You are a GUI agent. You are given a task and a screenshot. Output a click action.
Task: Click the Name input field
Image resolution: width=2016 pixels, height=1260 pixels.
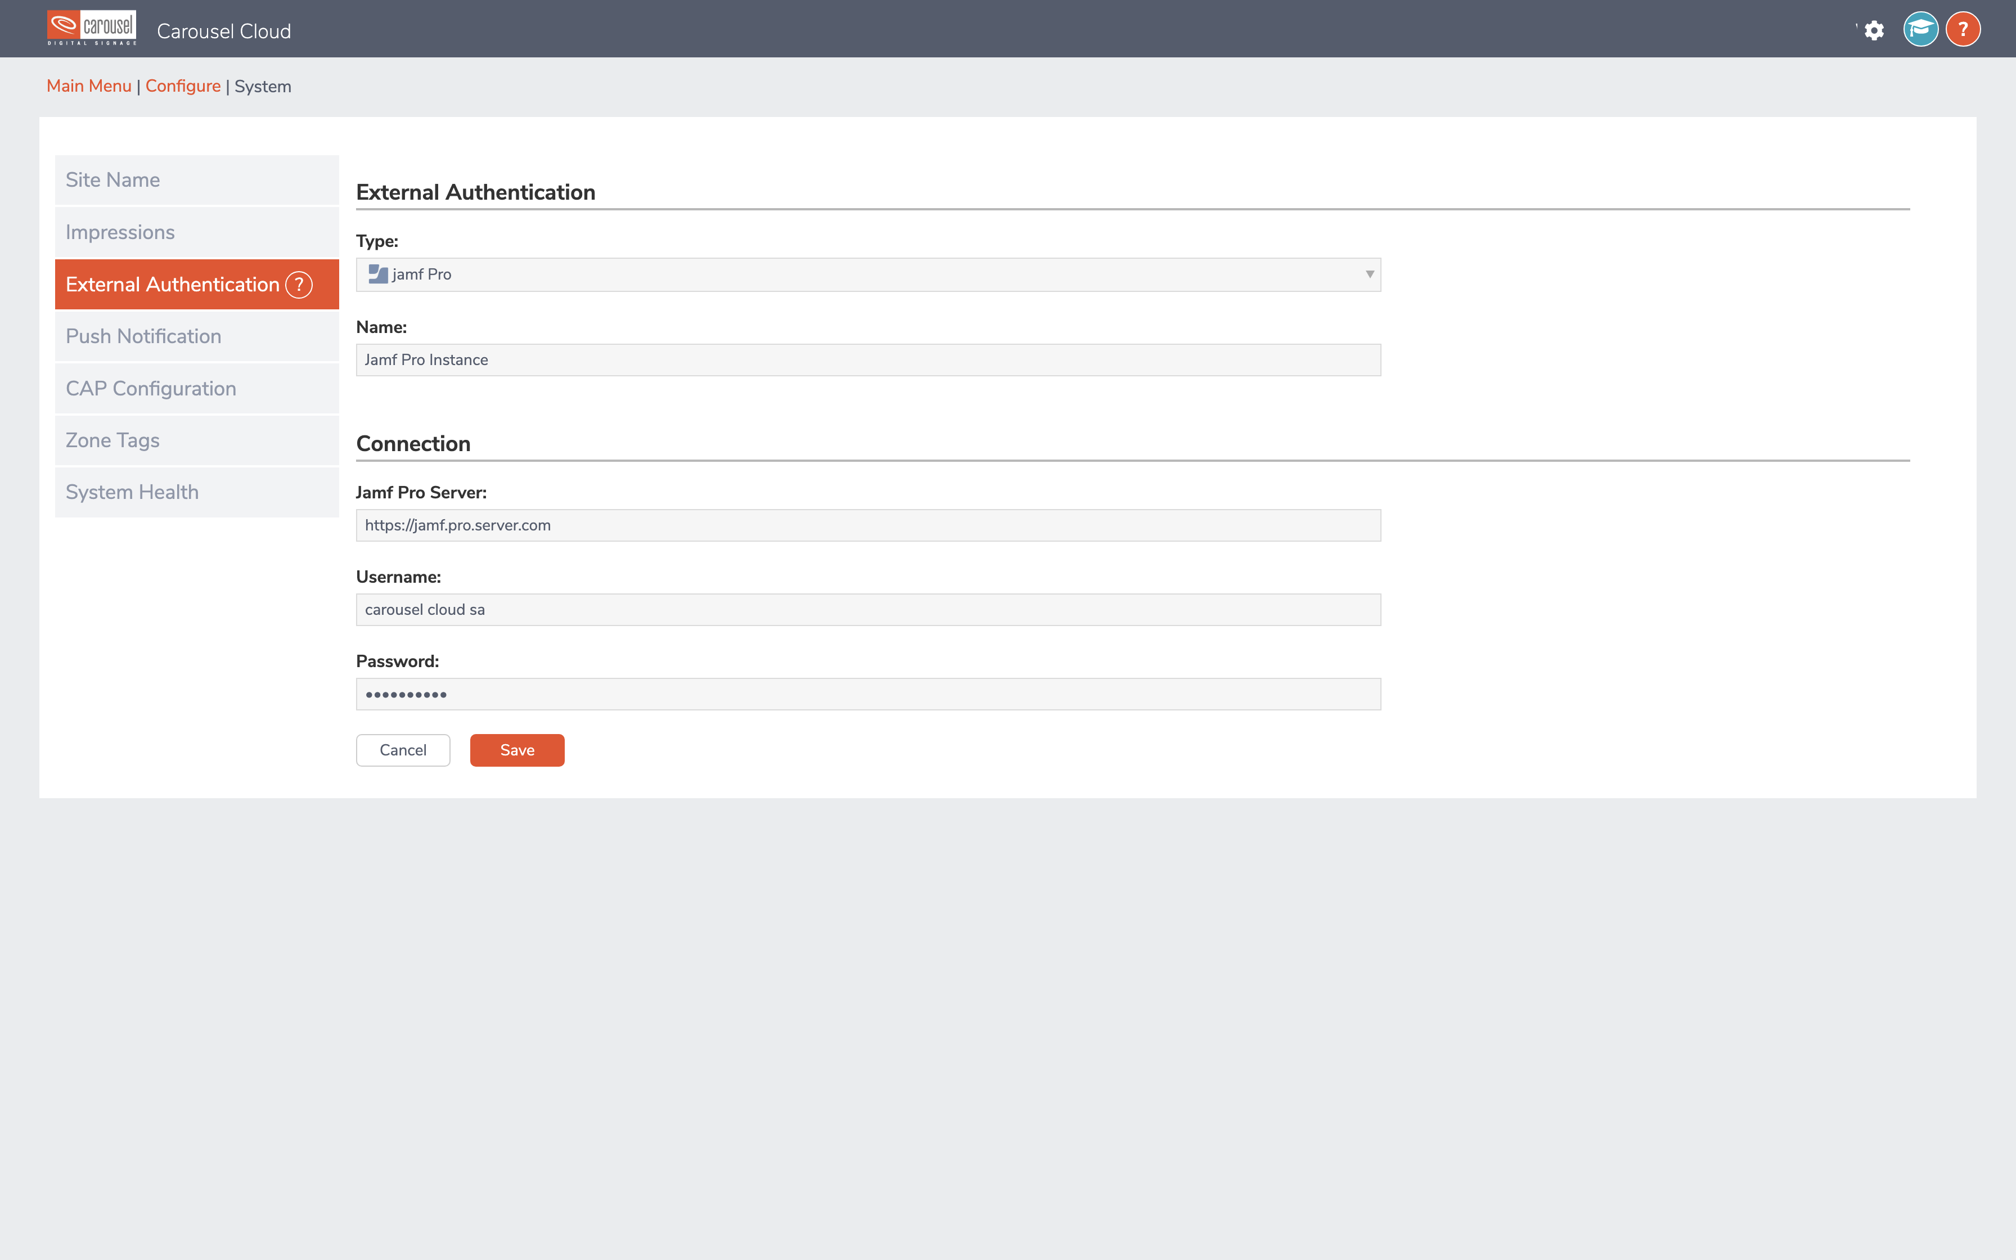[868, 360]
